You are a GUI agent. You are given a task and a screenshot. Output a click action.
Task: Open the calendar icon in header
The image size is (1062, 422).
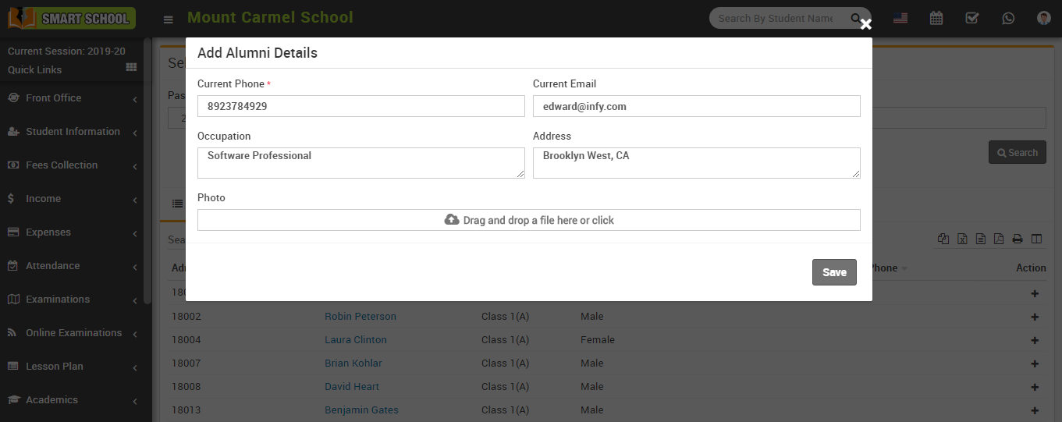point(936,18)
